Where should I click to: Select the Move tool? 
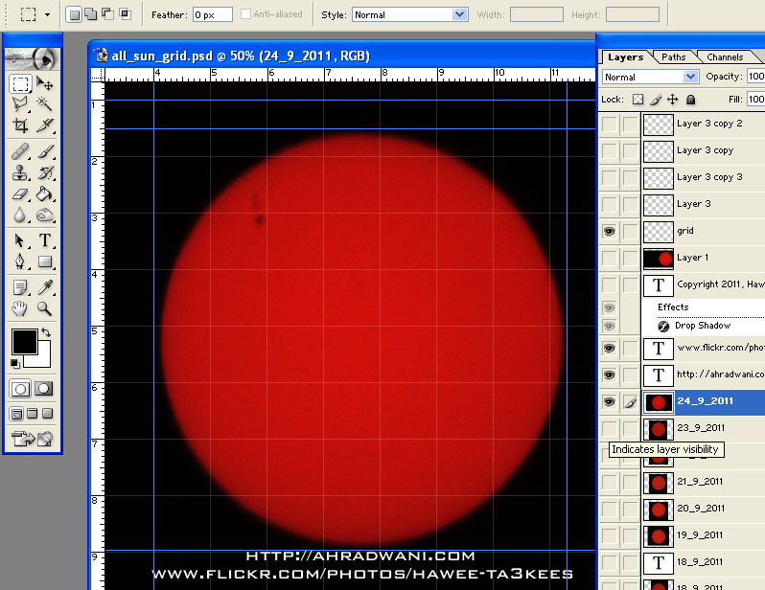(44, 84)
